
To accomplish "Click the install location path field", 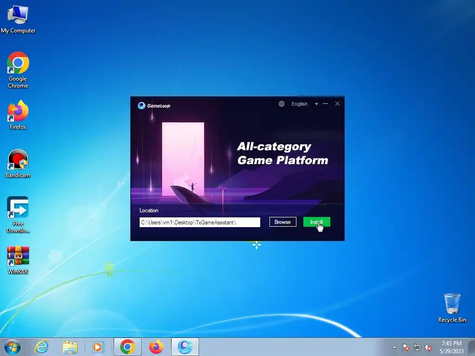I will (x=199, y=222).
